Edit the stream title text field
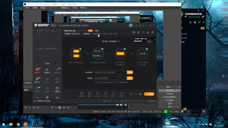 click(75, 31)
